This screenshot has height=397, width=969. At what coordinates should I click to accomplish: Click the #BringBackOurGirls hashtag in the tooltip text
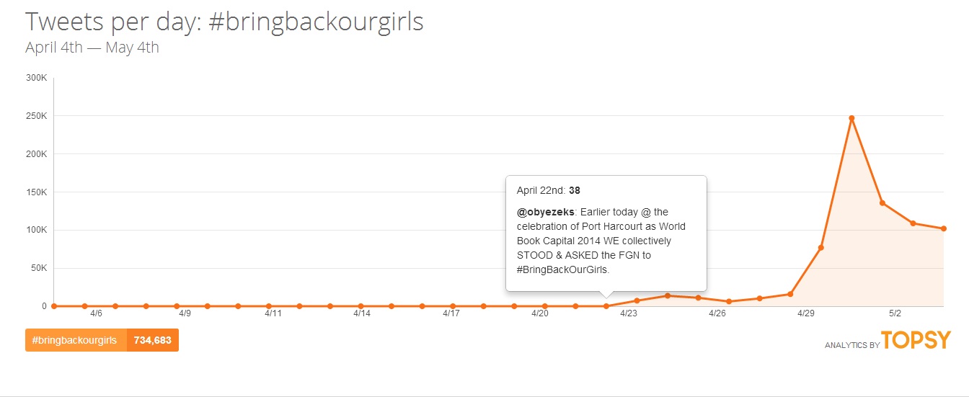click(x=562, y=269)
